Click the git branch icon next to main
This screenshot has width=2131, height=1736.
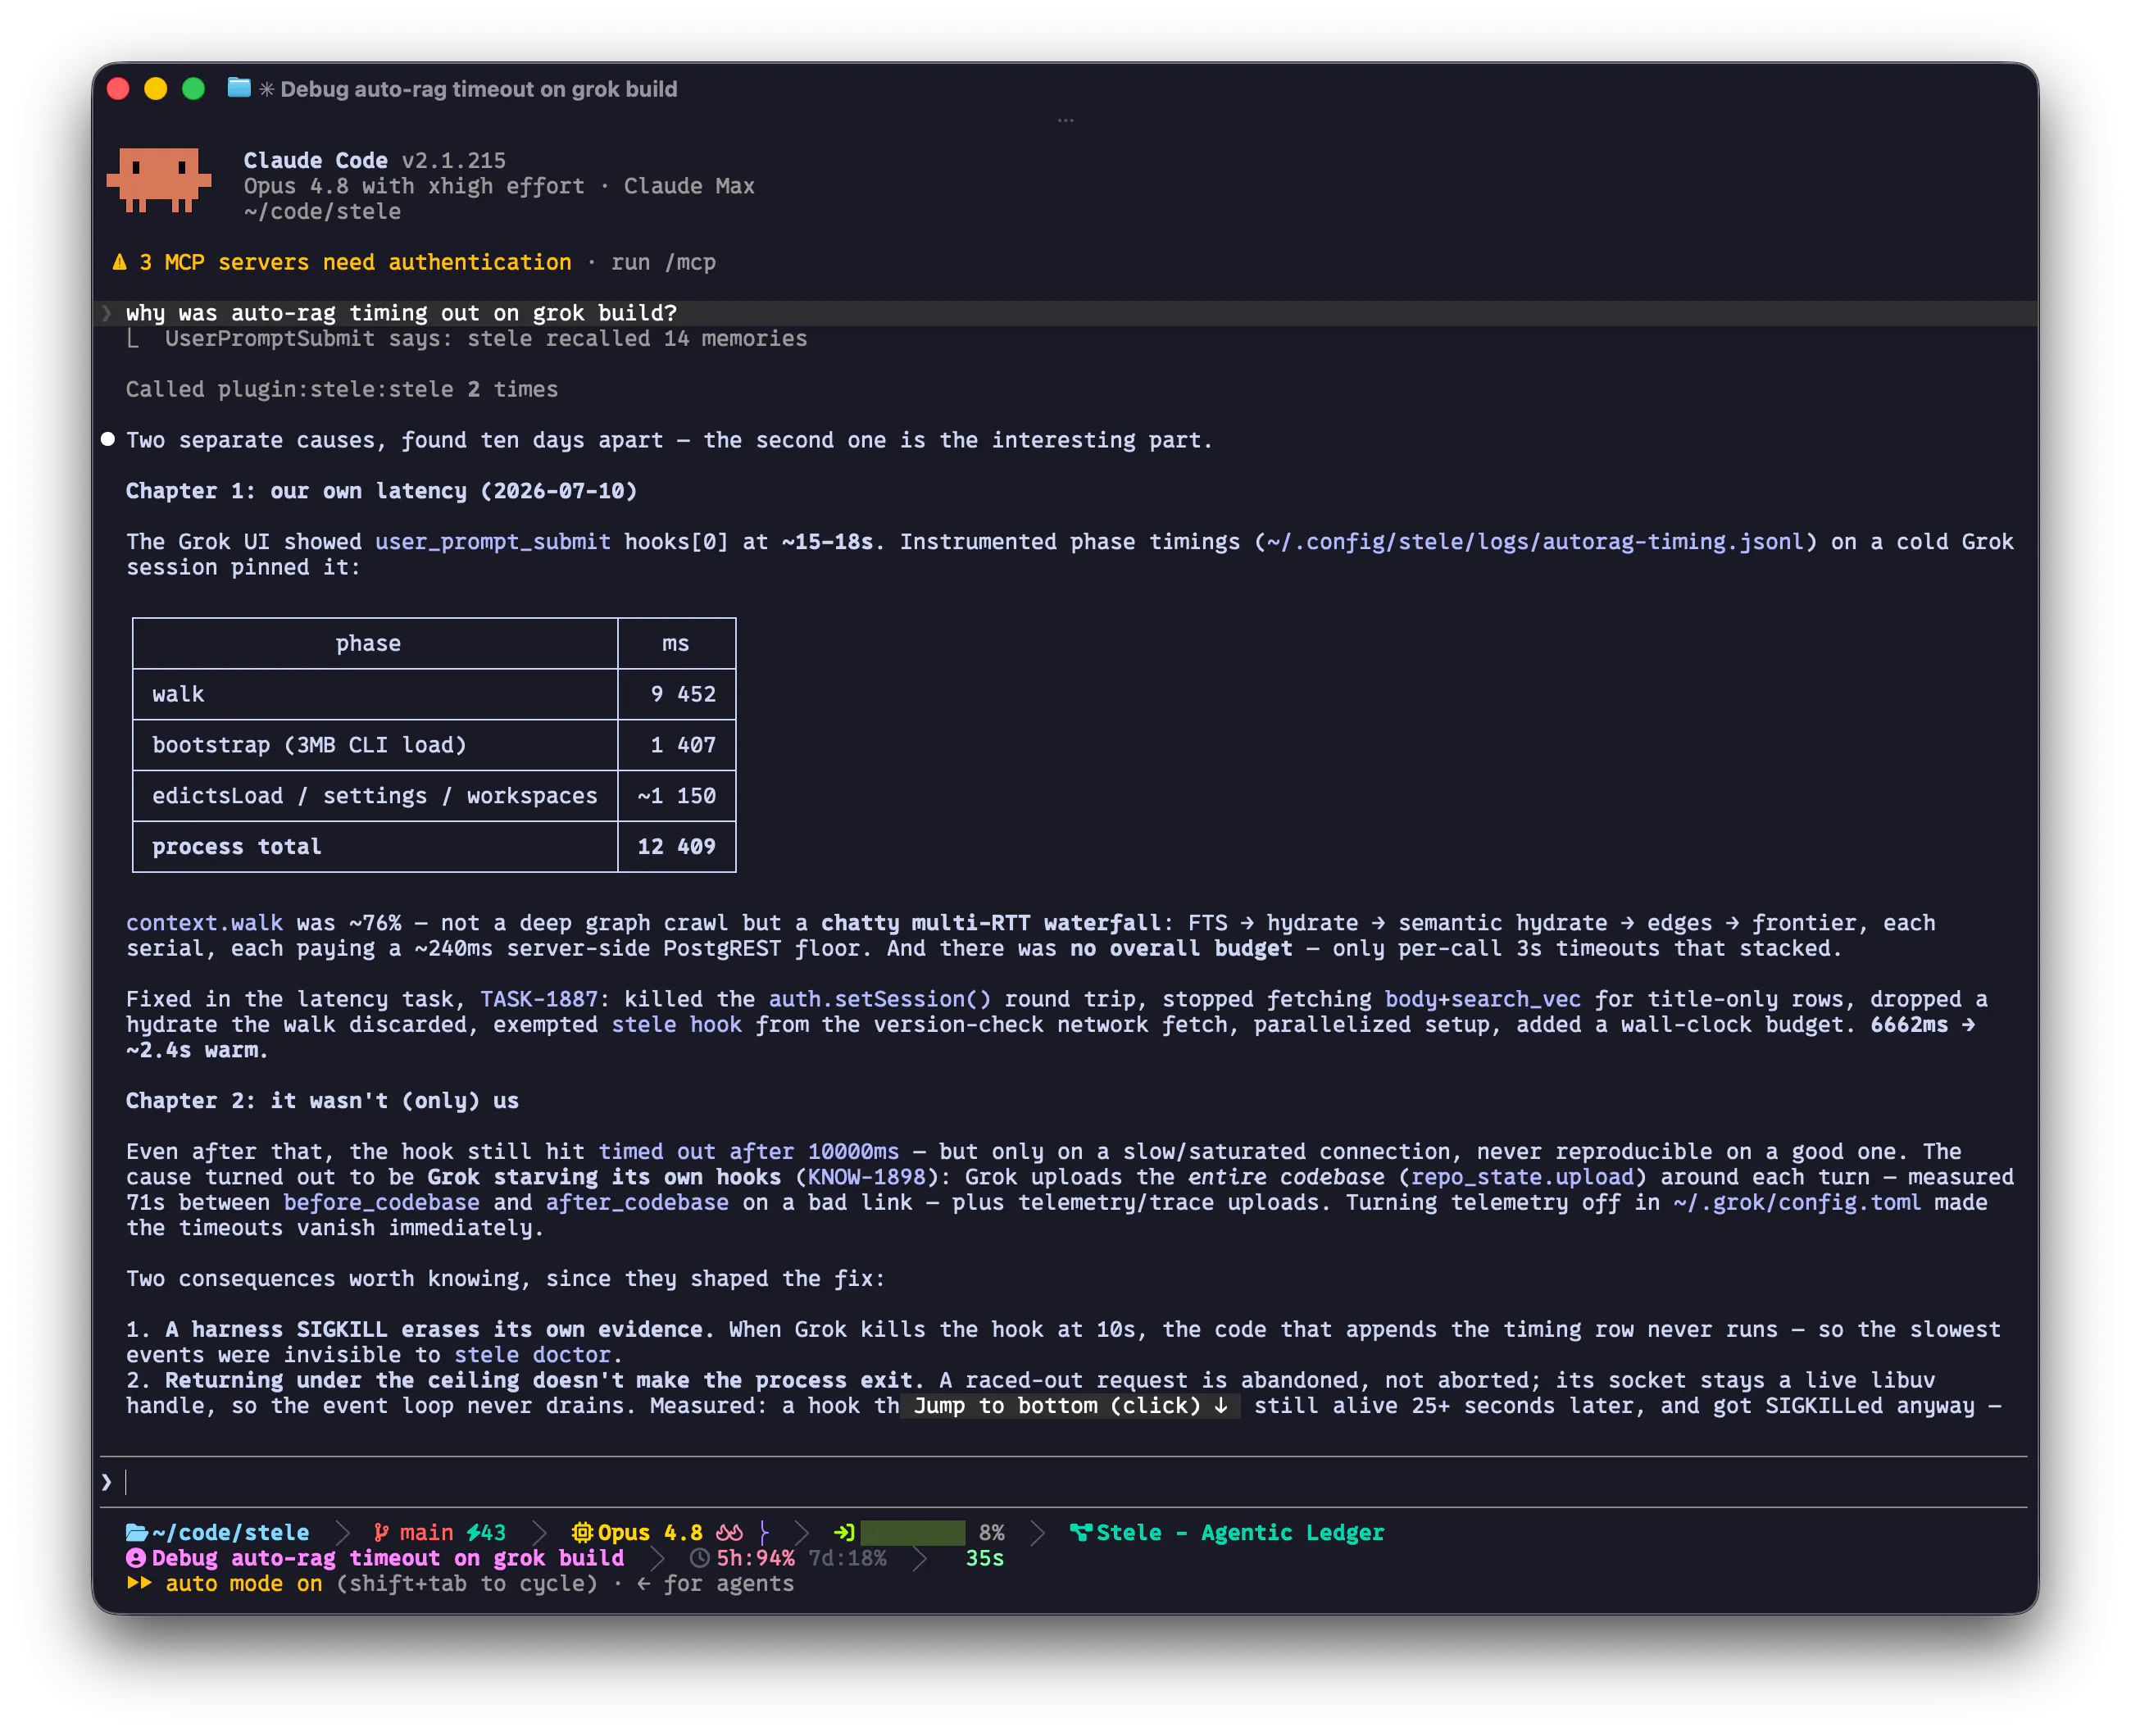[381, 1532]
